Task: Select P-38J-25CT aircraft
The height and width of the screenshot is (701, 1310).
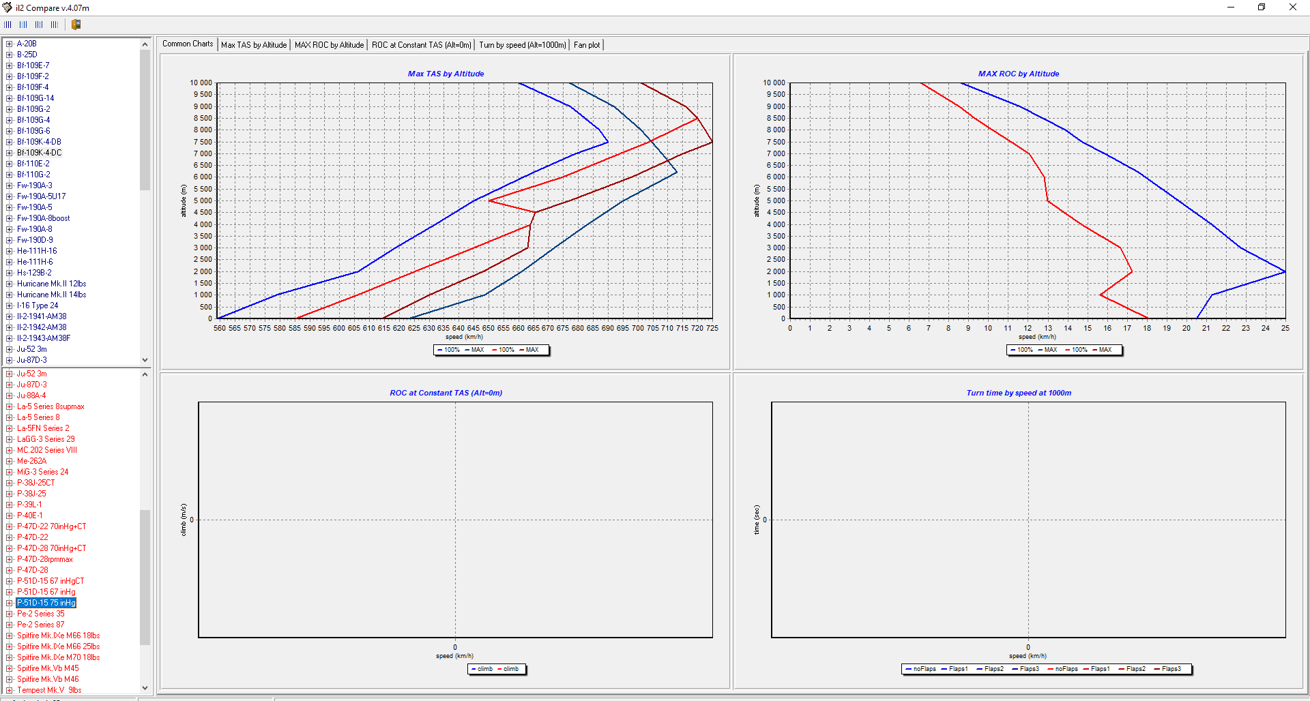Action: pos(36,483)
